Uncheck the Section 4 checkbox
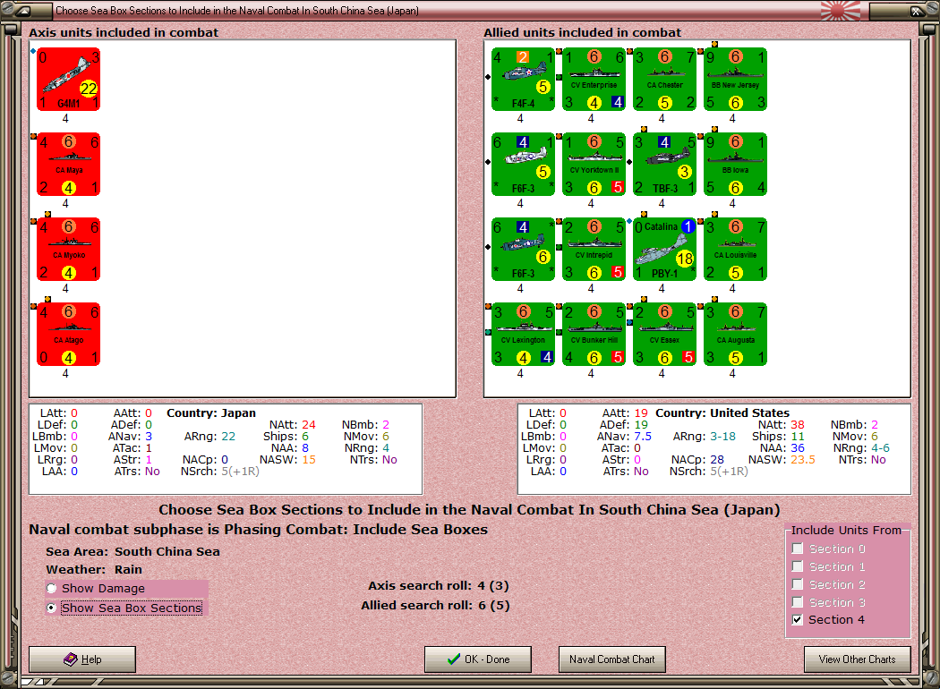The width and height of the screenshot is (940, 689). [798, 620]
